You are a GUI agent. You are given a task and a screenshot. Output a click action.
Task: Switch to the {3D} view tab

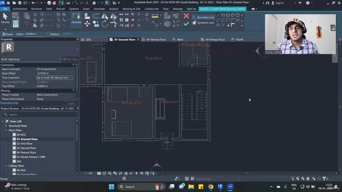[x=88, y=39]
